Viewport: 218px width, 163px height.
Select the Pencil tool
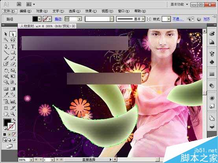[x=13, y=58]
